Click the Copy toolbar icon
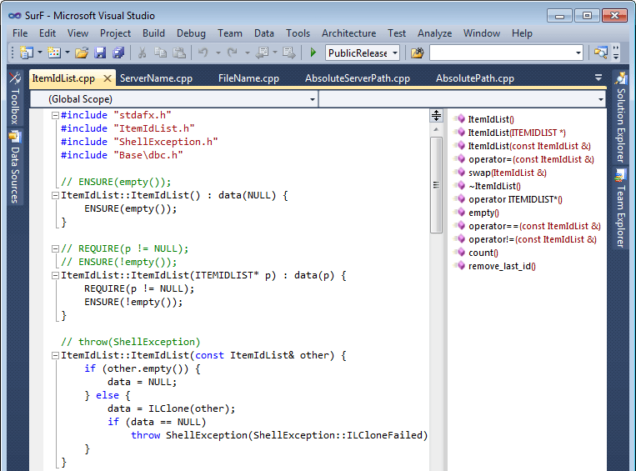Screen dimensions: 636x471 point(161,53)
